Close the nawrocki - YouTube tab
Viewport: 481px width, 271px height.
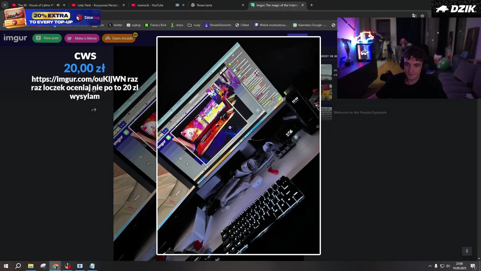183,5
